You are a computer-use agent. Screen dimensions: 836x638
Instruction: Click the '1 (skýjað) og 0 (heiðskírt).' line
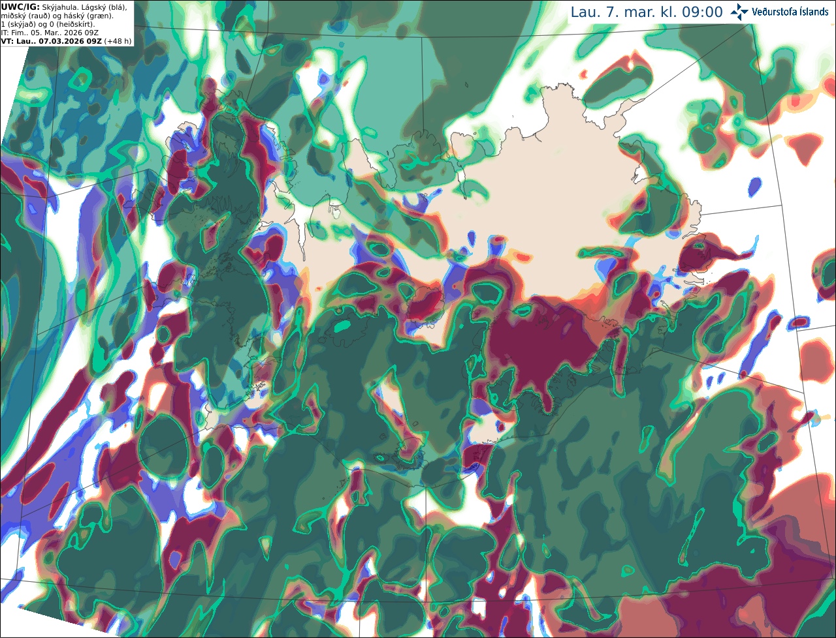[x=48, y=24]
